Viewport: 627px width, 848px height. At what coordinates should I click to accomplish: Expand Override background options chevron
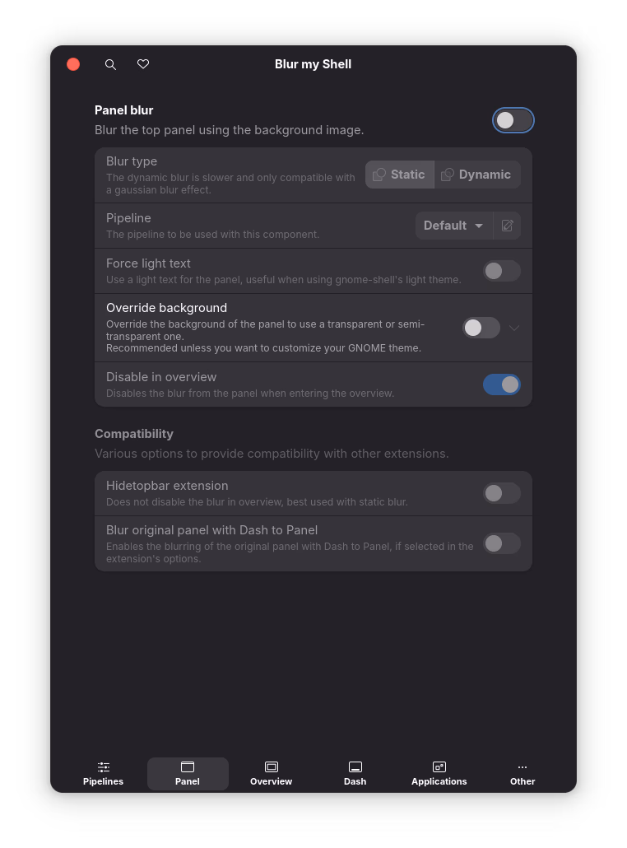click(x=514, y=328)
